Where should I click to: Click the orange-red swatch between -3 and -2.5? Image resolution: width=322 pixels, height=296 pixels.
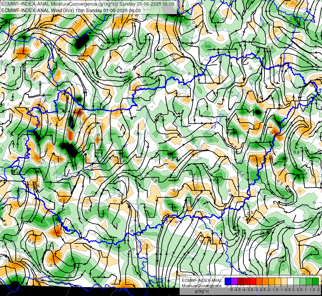(x=259, y=282)
